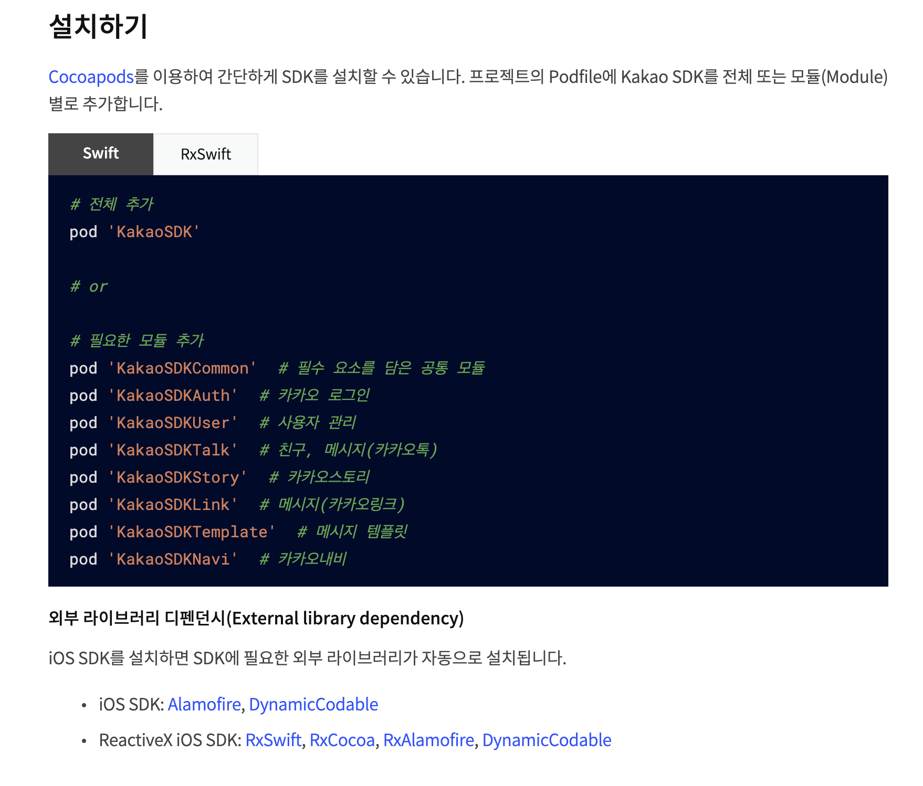
Task: Click the 'ReactiveX iOS SDK:' label
Action: [170, 740]
